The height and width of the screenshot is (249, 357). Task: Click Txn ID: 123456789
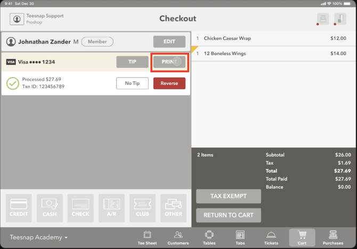pyautogui.click(x=43, y=87)
